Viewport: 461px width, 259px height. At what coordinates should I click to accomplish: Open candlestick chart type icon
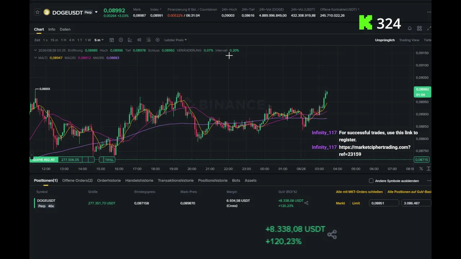(139, 40)
